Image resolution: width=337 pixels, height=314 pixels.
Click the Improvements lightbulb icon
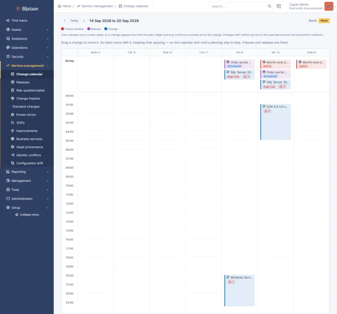(x=13, y=131)
